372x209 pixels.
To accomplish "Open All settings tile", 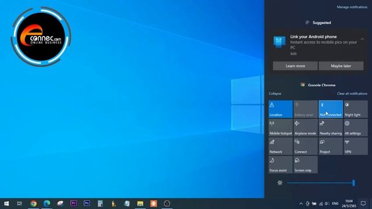I will [355, 128].
